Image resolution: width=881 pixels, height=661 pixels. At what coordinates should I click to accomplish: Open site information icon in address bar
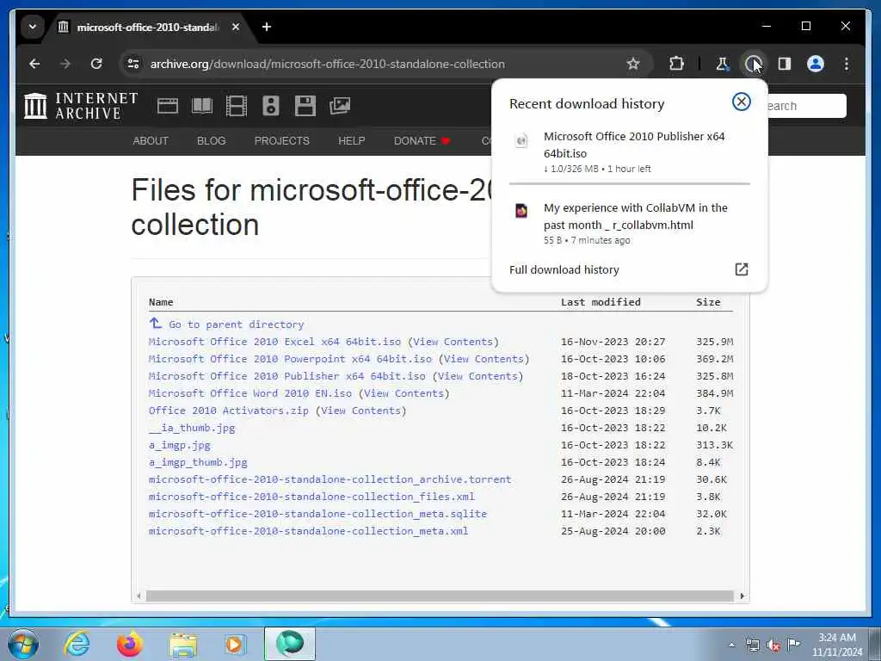pos(133,64)
